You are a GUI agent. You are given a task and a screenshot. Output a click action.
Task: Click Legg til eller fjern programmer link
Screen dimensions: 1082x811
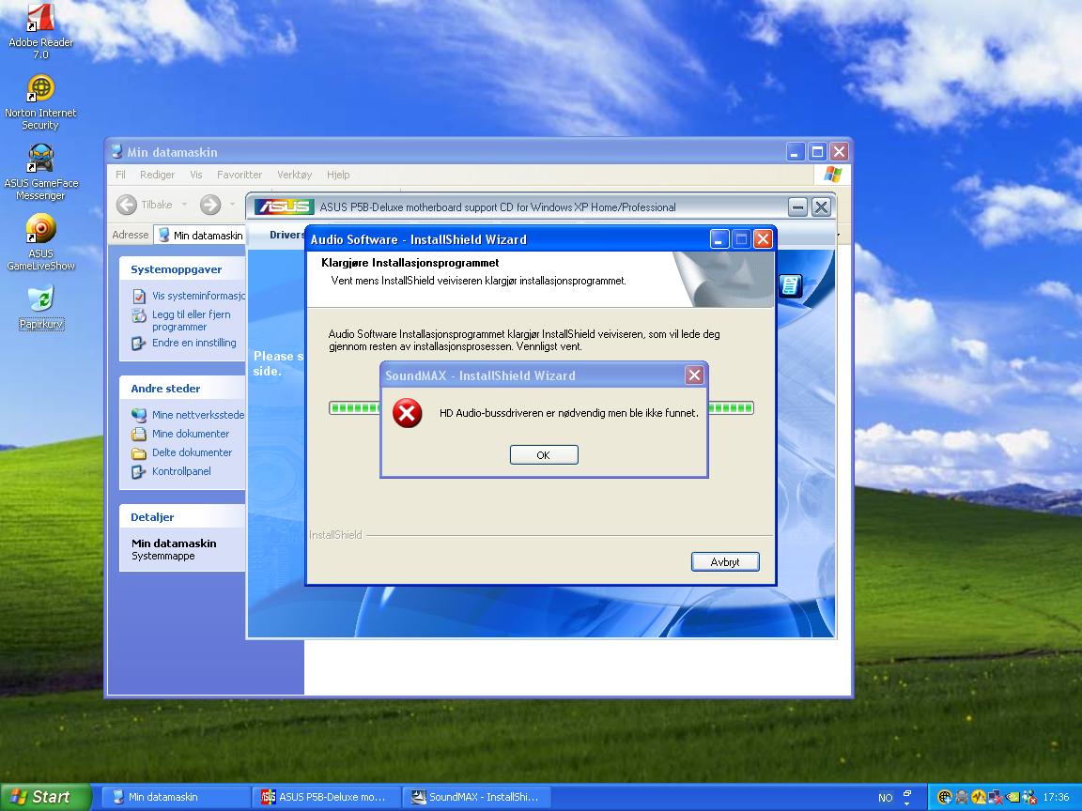point(192,321)
